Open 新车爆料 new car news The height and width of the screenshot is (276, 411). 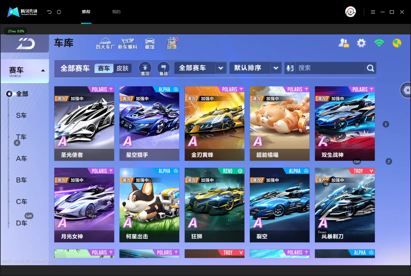coord(127,44)
